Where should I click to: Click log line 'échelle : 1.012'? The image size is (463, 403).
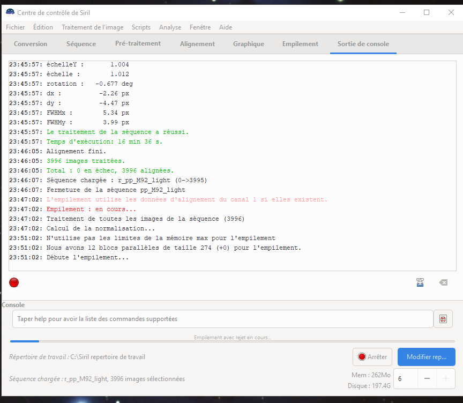point(88,74)
